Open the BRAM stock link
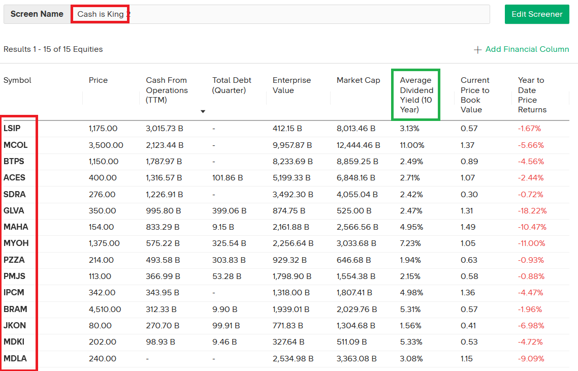Image resolution: width=578 pixels, height=371 pixels. point(15,309)
